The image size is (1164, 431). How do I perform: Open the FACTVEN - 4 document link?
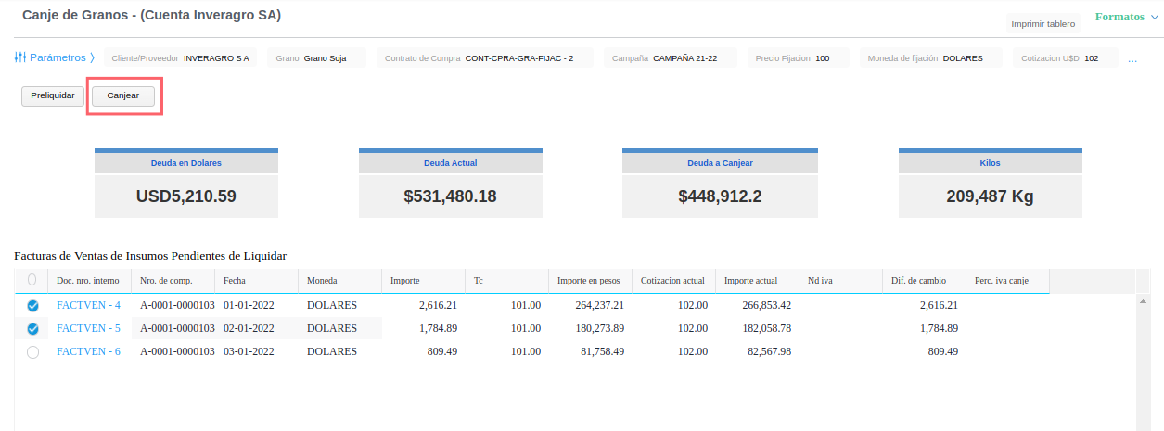(88, 305)
